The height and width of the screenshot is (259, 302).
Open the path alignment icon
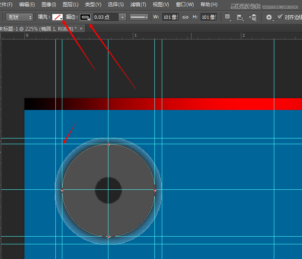240,18
